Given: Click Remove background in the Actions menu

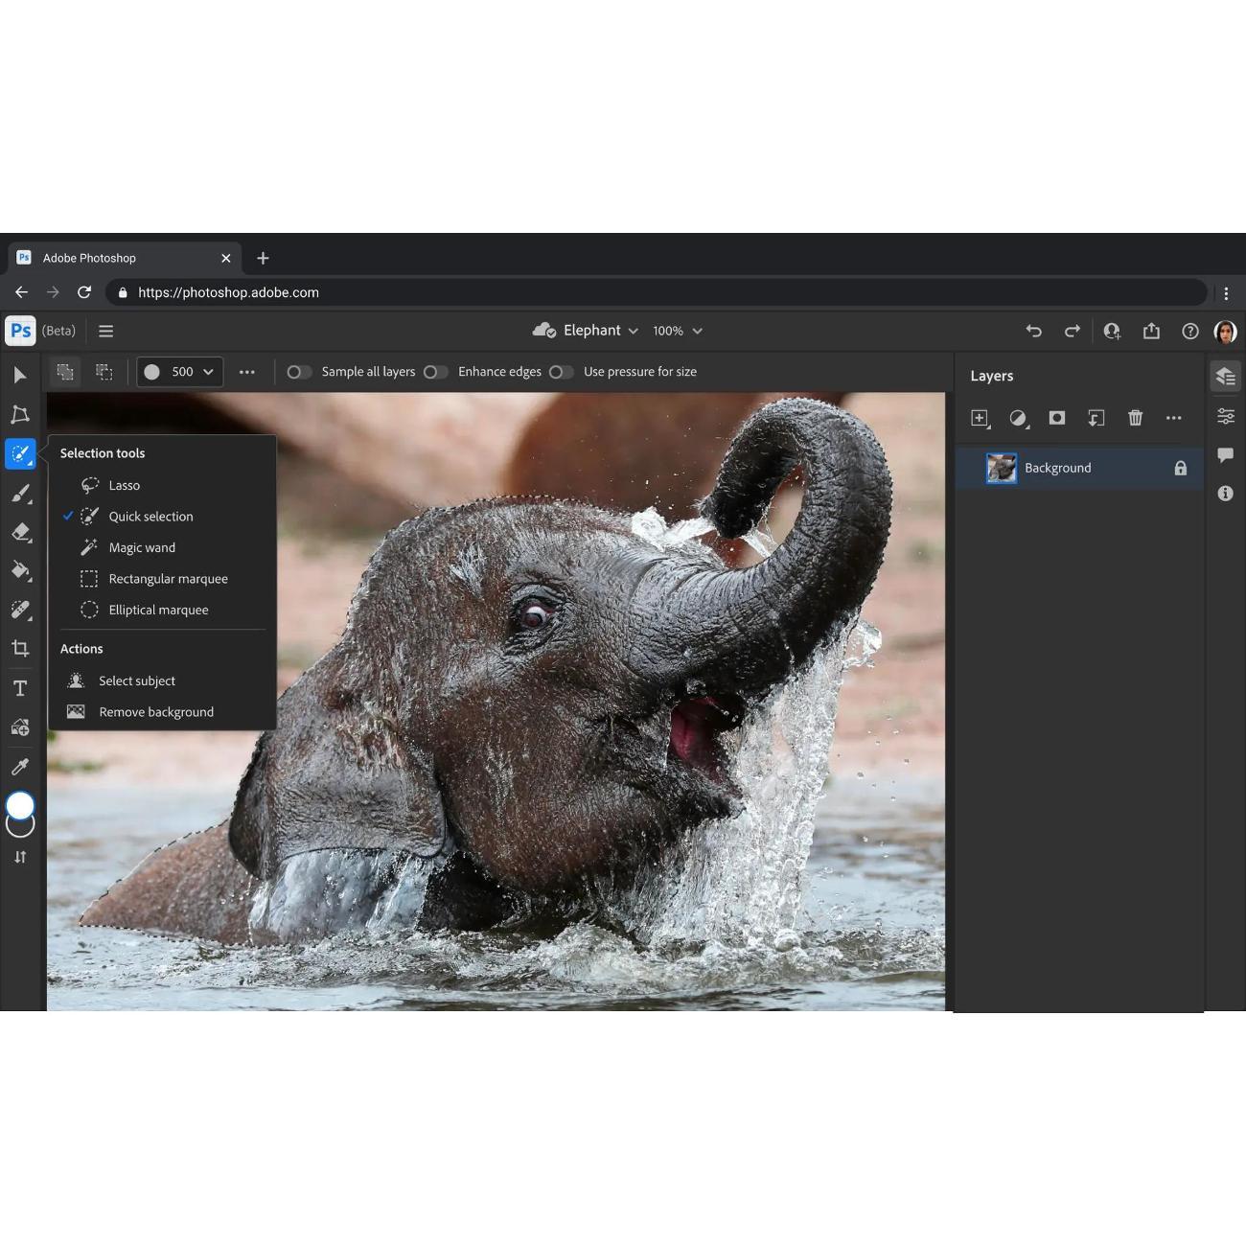Looking at the screenshot, I should click(x=155, y=711).
